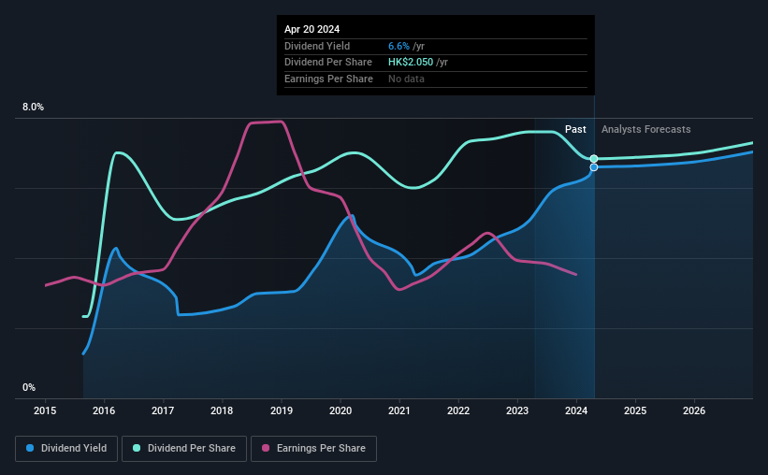
Task: Click the 2016 x-axis label
Action: 104,410
